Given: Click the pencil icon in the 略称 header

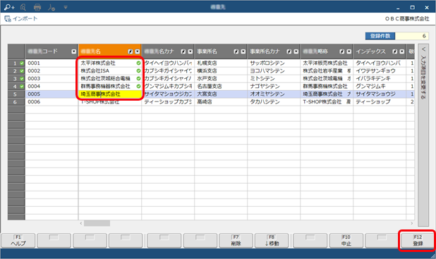Looking at the screenshot, I should pos(341,51).
